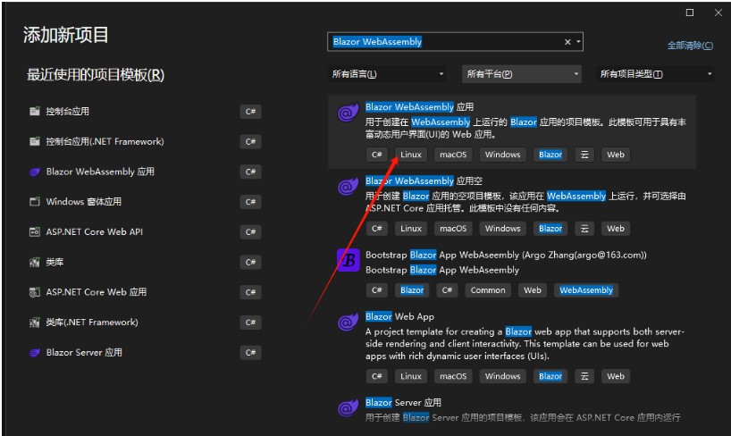Click the 全部清除(C) link

click(x=690, y=46)
